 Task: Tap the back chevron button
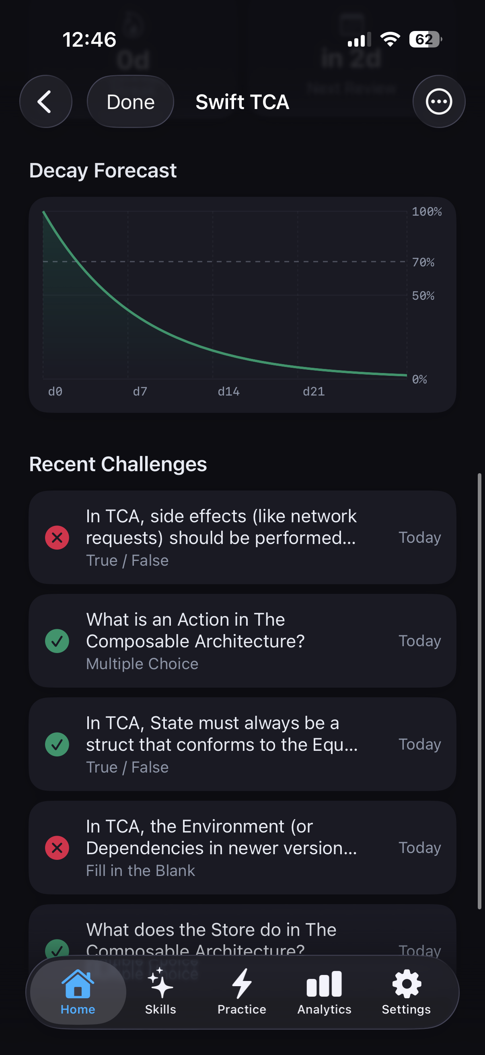pos(45,101)
